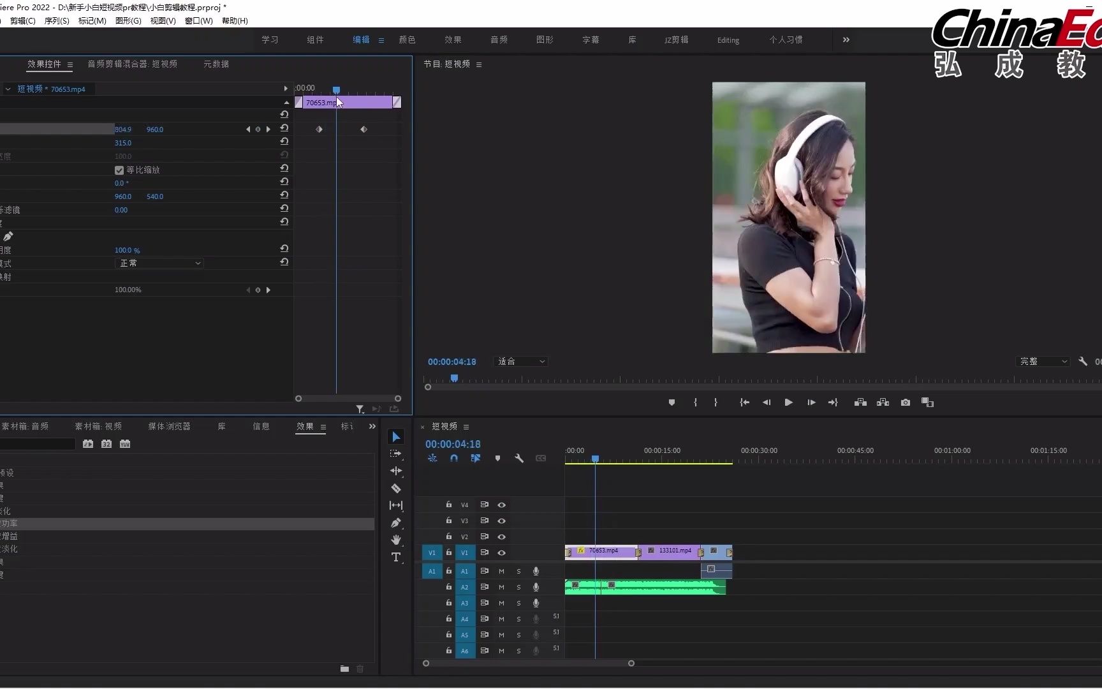Go to In point in Program monitor

744,403
